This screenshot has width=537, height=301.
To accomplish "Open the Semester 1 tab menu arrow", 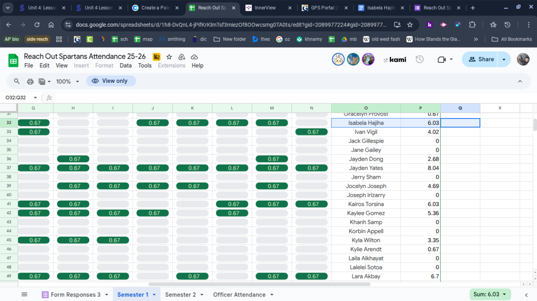I will tap(154, 295).
